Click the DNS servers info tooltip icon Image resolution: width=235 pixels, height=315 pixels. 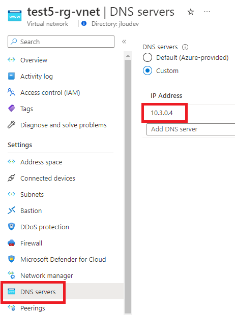coord(185,47)
